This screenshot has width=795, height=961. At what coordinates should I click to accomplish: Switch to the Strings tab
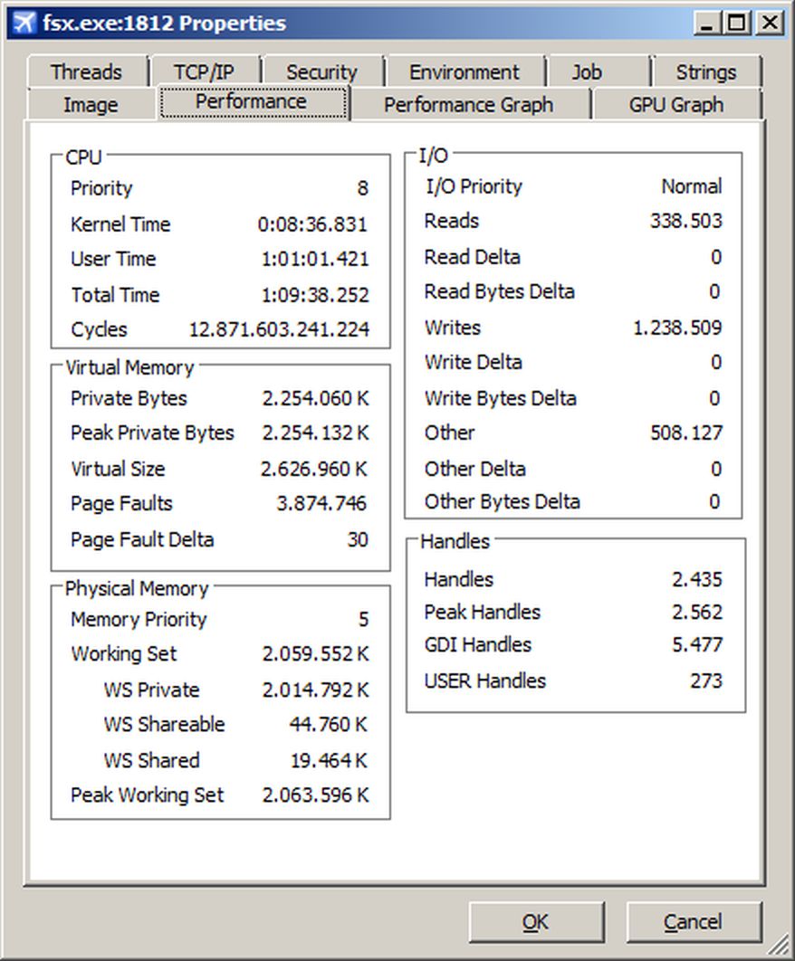point(706,71)
